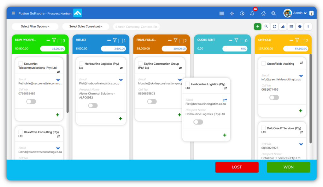Toggle the switch on SecureNet card
The image size is (323, 187).
(31, 101)
